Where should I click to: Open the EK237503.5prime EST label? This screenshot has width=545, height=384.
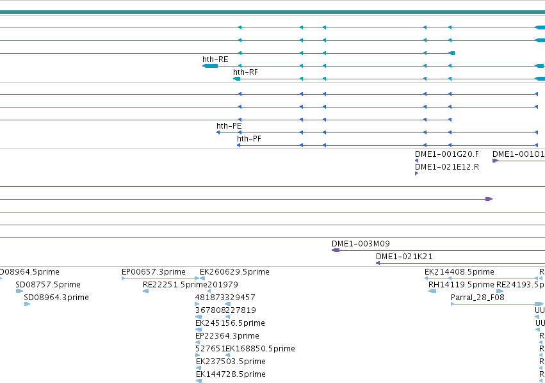[231, 362]
